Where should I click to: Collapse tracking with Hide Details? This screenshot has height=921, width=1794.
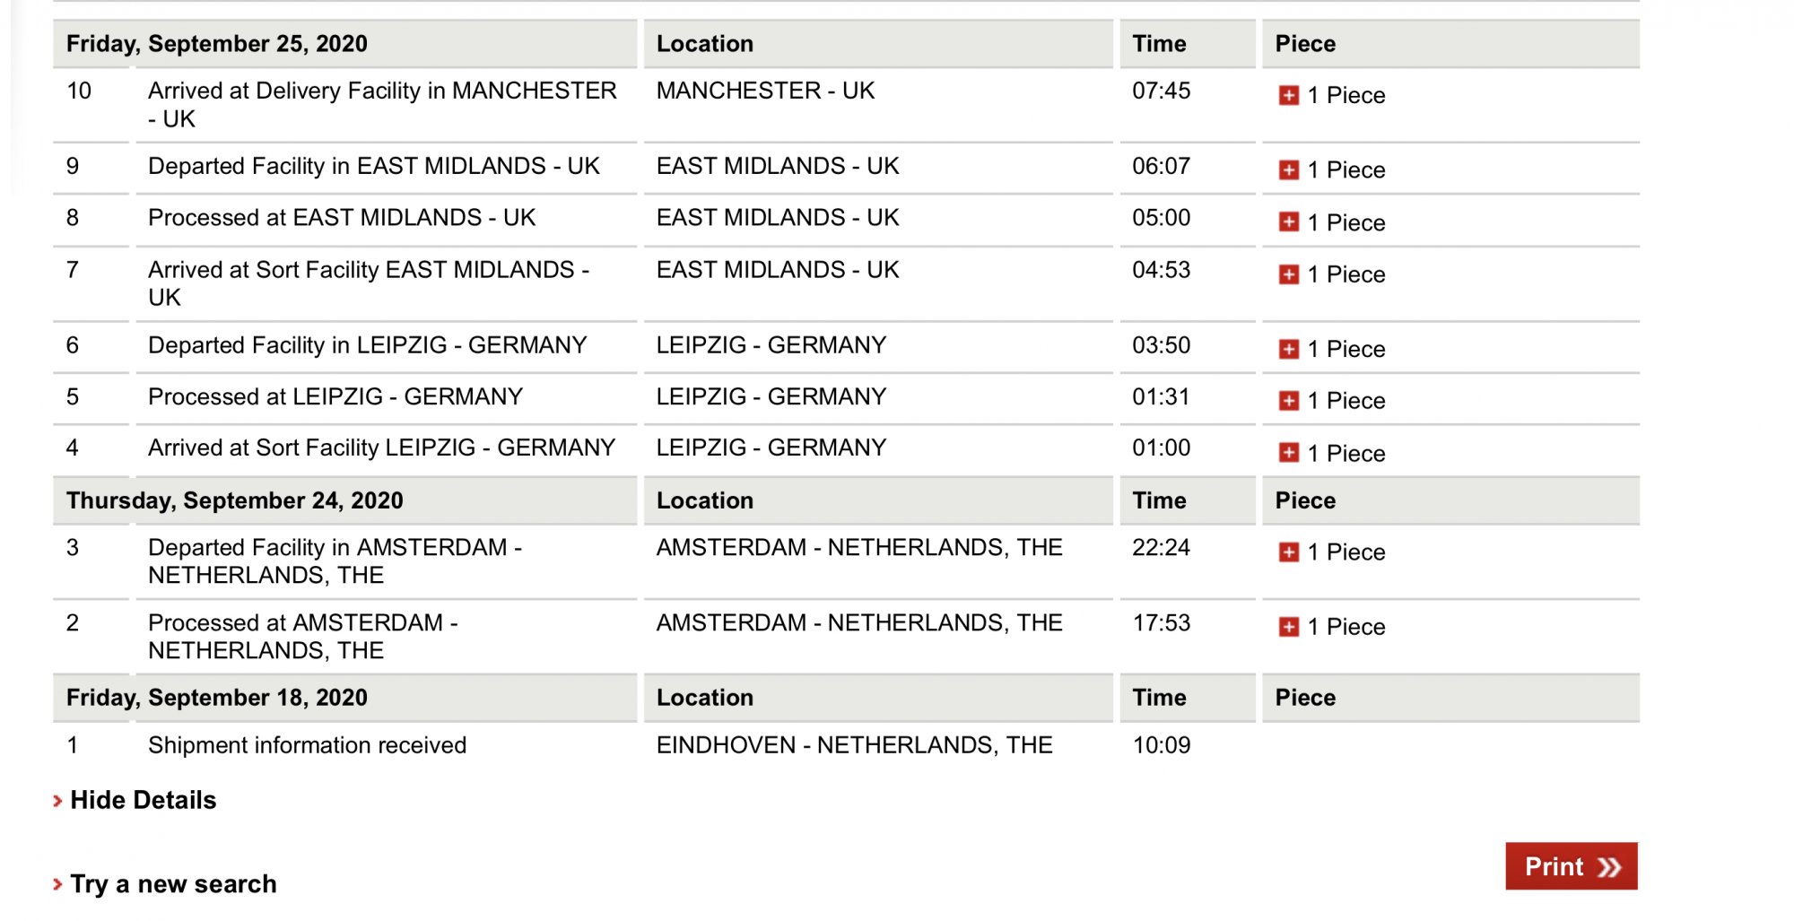143,800
